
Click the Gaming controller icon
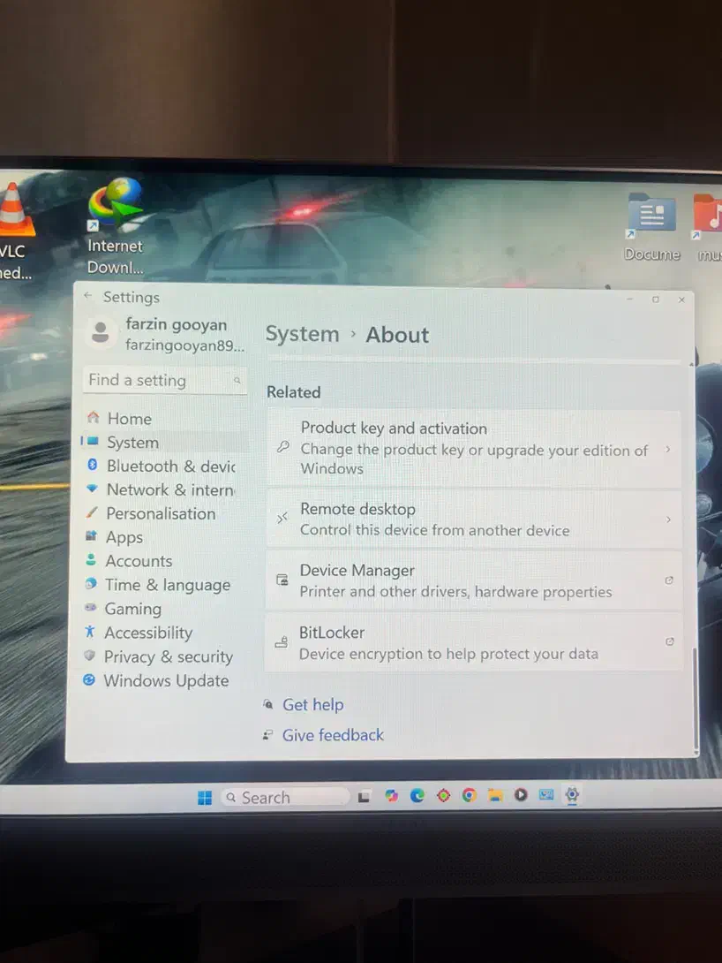point(91,607)
